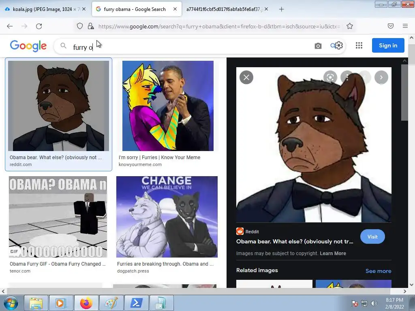Open the Windows Start menu
415x311 pixels.
(x=11, y=303)
